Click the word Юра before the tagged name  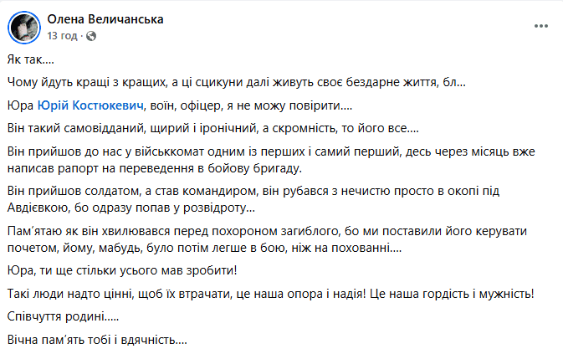tap(20, 105)
